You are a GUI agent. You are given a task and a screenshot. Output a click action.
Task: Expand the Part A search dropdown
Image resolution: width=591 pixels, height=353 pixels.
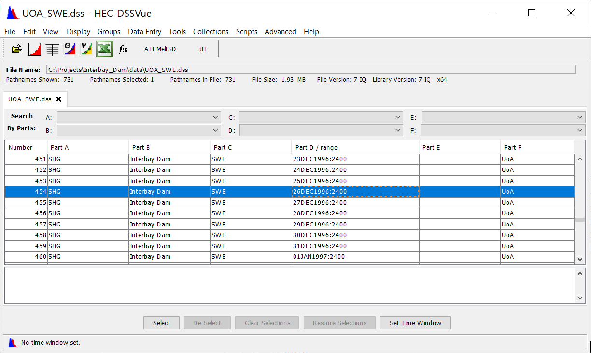pyautogui.click(x=216, y=117)
